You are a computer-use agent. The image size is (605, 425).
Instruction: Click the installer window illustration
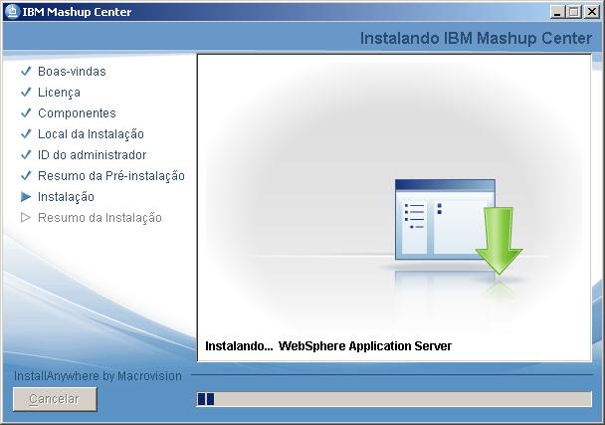point(445,219)
